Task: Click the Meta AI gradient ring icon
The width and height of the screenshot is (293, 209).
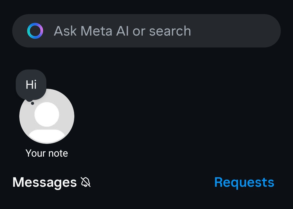Action: [x=35, y=31]
